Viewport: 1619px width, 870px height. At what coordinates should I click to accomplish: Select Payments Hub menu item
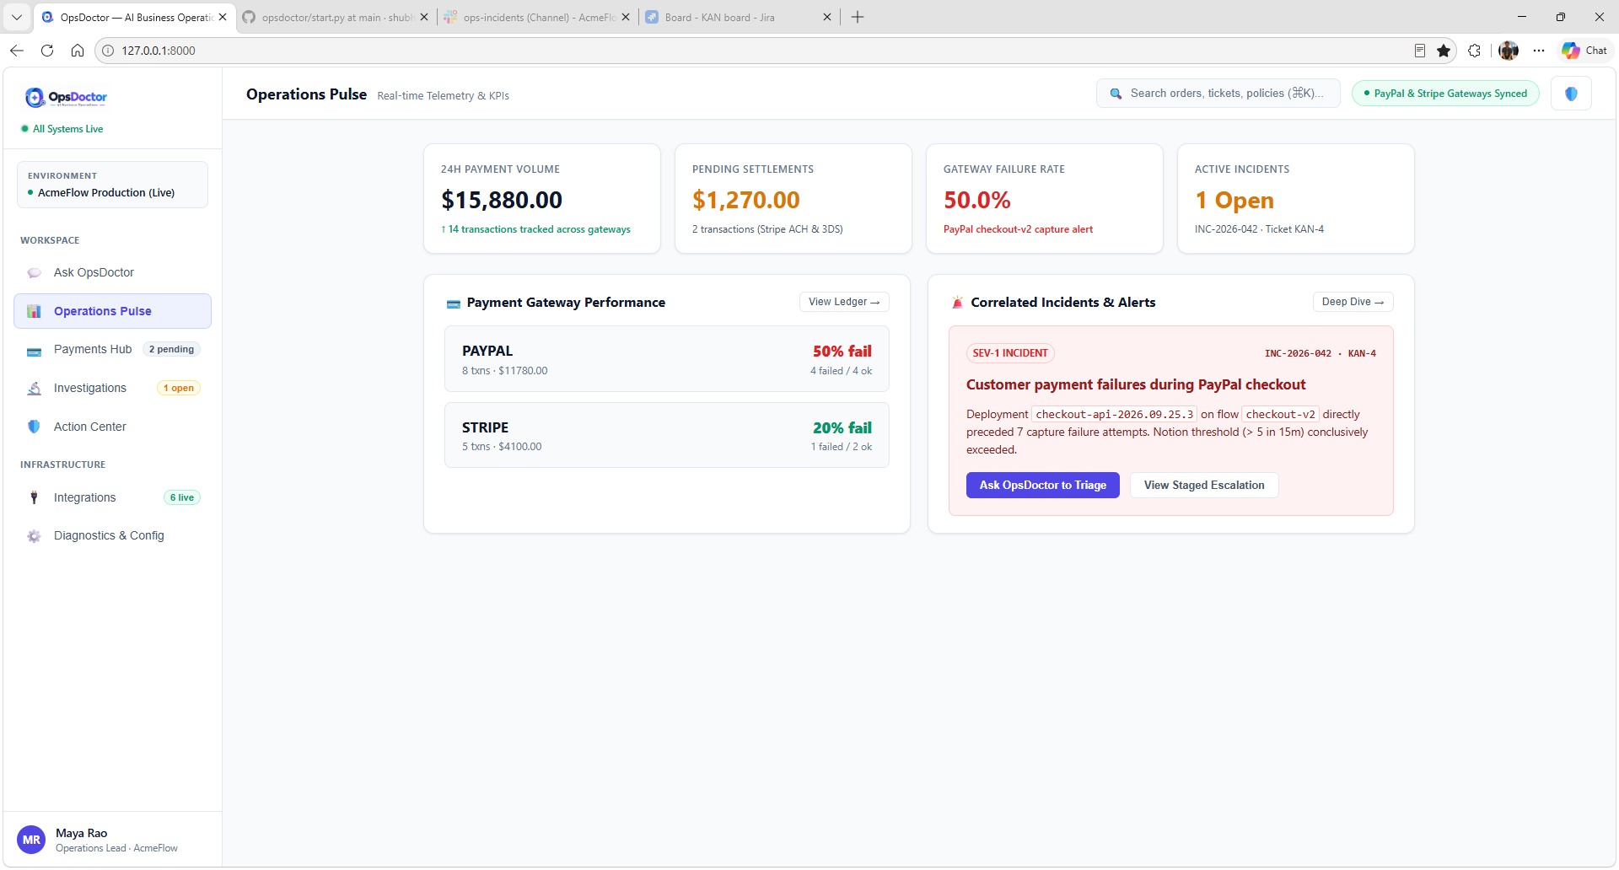112,350
